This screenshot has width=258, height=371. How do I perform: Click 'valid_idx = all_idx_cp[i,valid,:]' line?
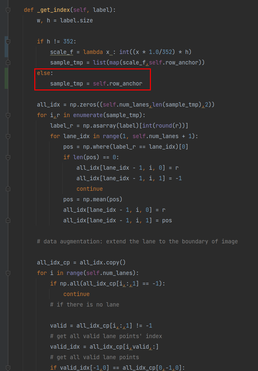click(x=104, y=347)
